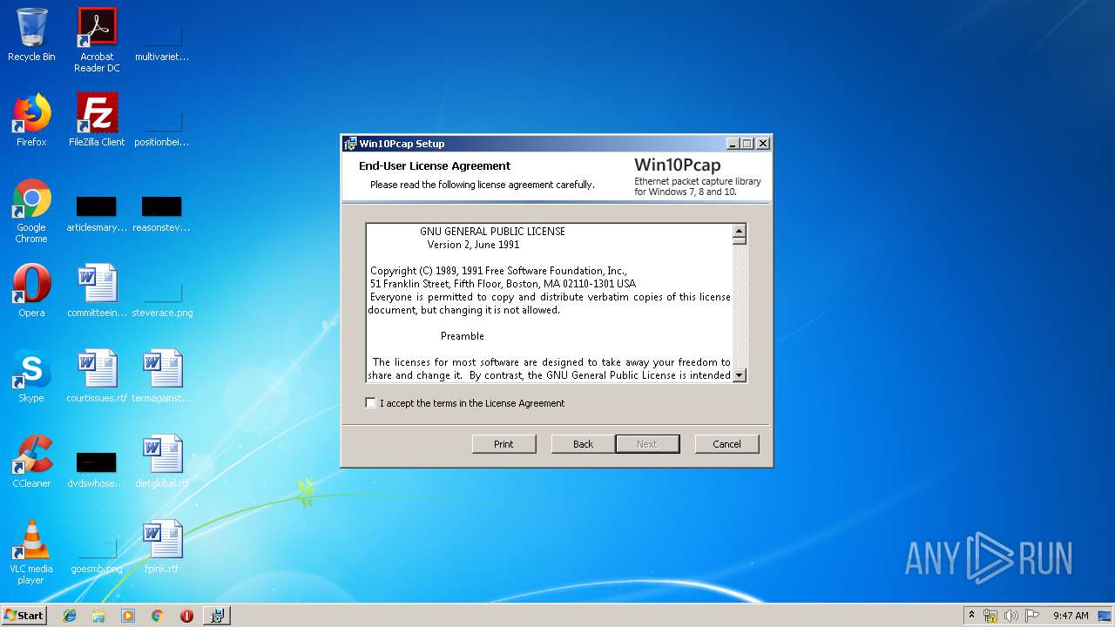Open the Start menu

(x=24, y=616)
